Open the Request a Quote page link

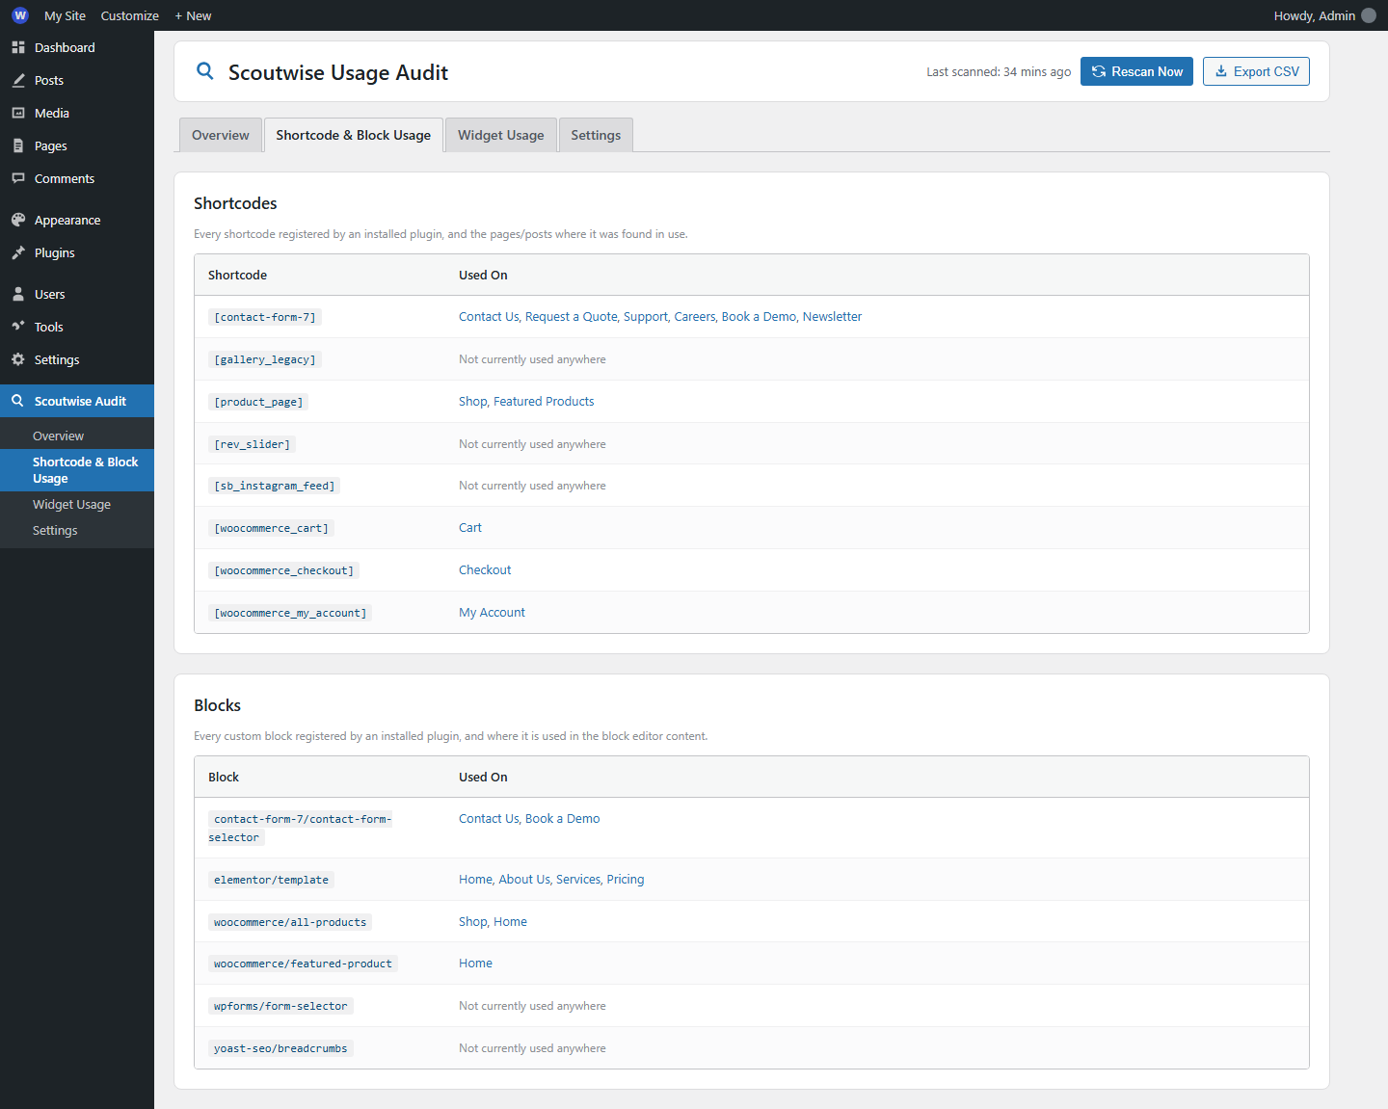tap(572, 316)
